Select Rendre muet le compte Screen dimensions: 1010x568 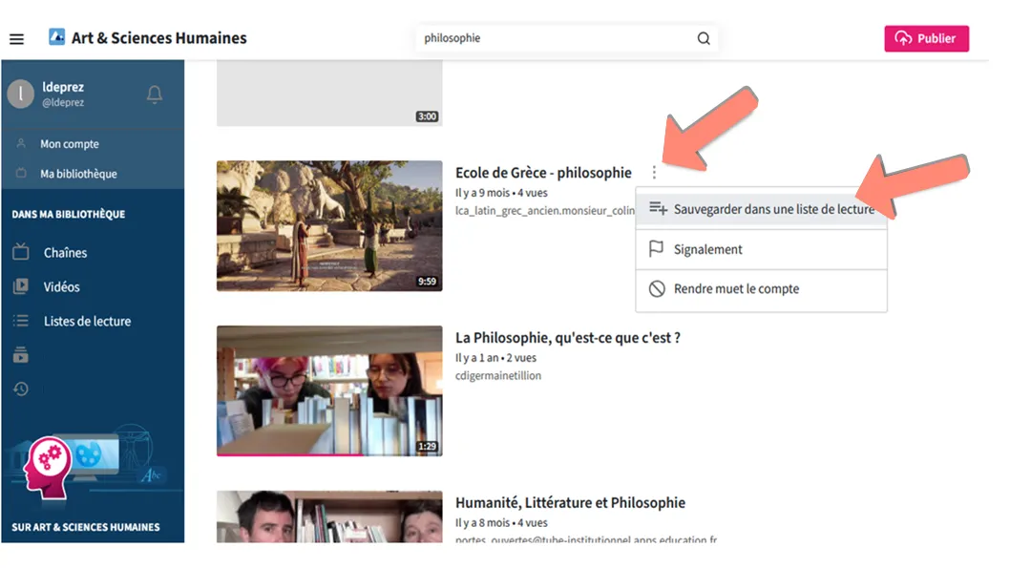pos(761,289)
